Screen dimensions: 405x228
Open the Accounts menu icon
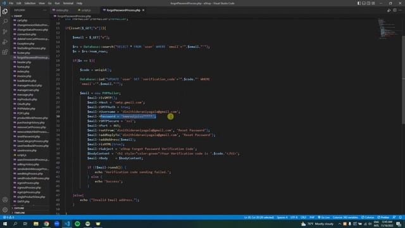pos(5,199)
